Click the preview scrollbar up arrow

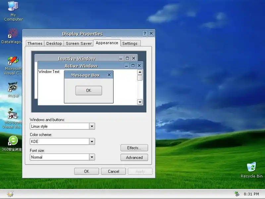tap(140, 72)
